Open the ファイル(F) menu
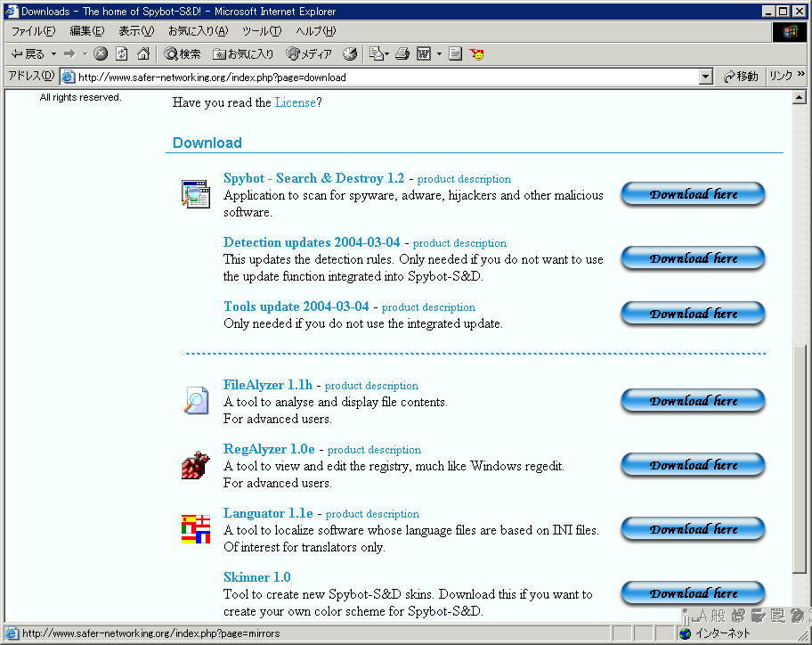The width and height of the screenshot is (812, 645). [33, 31]
